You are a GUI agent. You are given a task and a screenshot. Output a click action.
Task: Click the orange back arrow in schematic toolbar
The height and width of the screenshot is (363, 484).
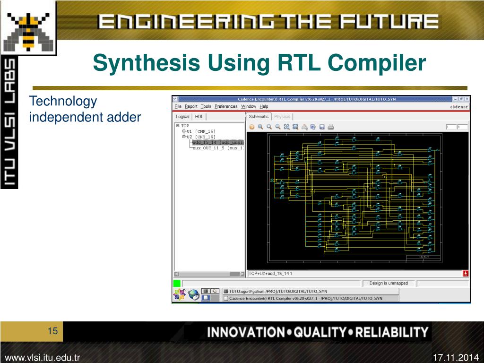click(251, 127)
